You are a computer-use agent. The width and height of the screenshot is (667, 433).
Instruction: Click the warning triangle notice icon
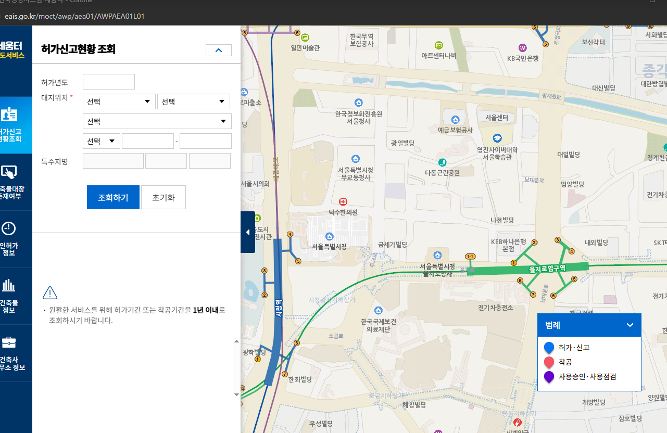[x=50, y=293]
